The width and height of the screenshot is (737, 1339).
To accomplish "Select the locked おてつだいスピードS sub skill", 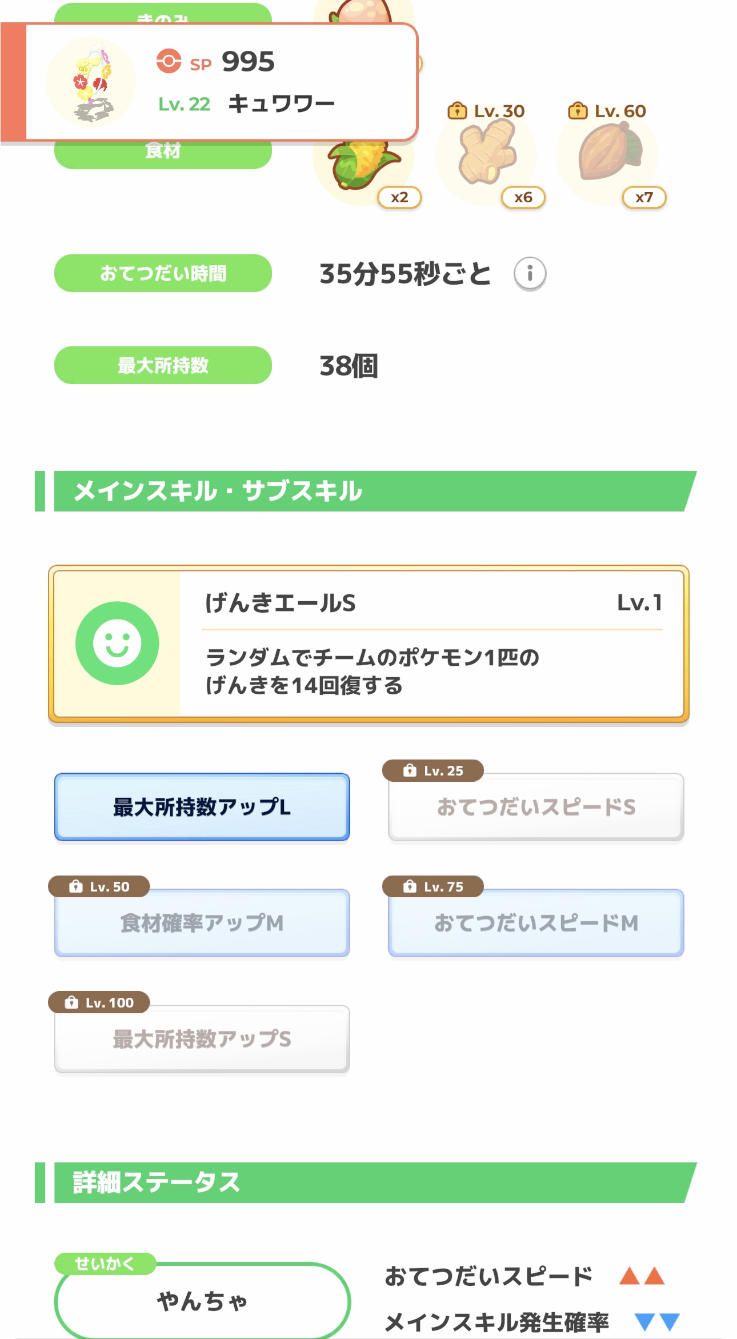I will coord(536,807).
